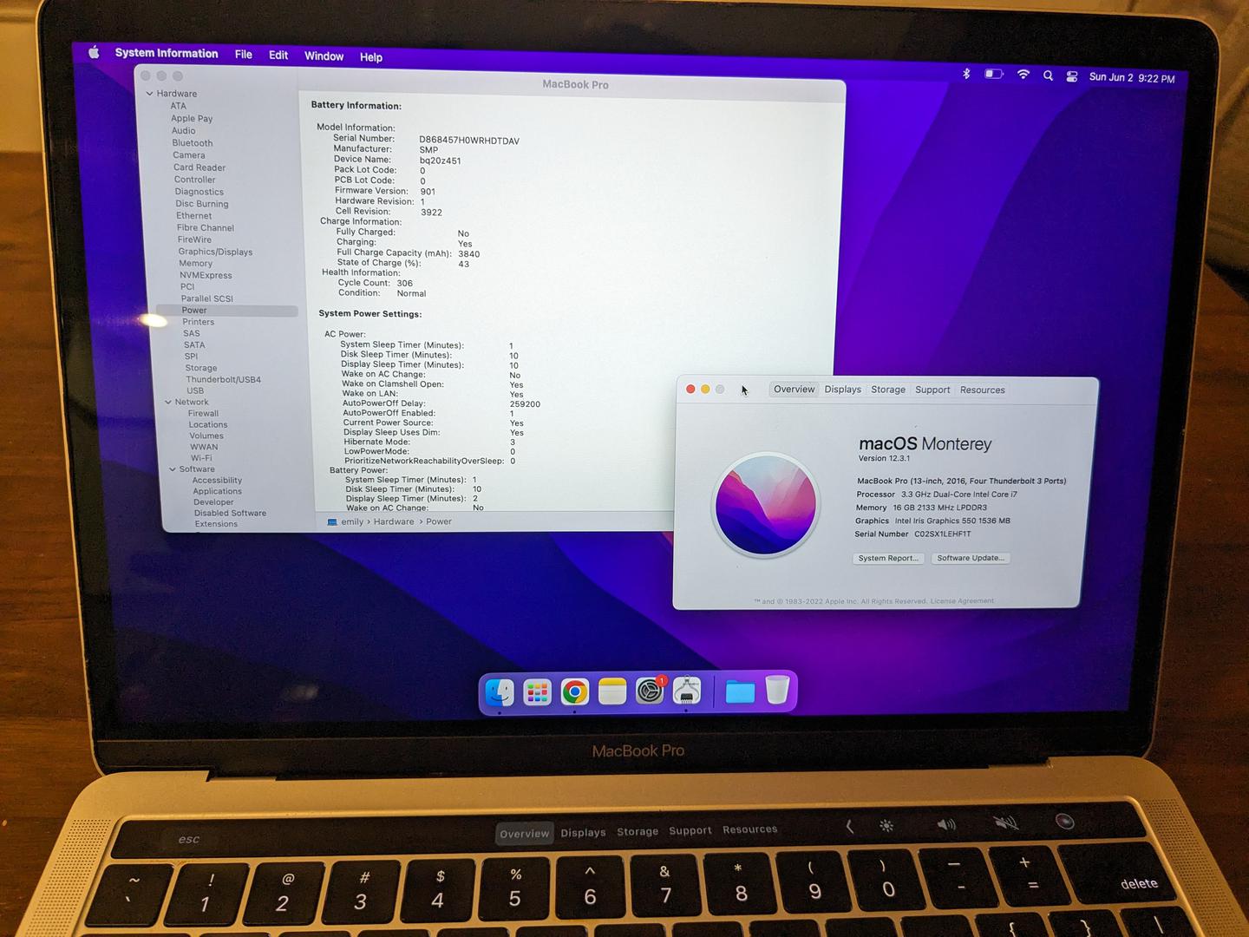Select Printers in the sidebar
The image size is (1249, 937).
click(198, 321)
